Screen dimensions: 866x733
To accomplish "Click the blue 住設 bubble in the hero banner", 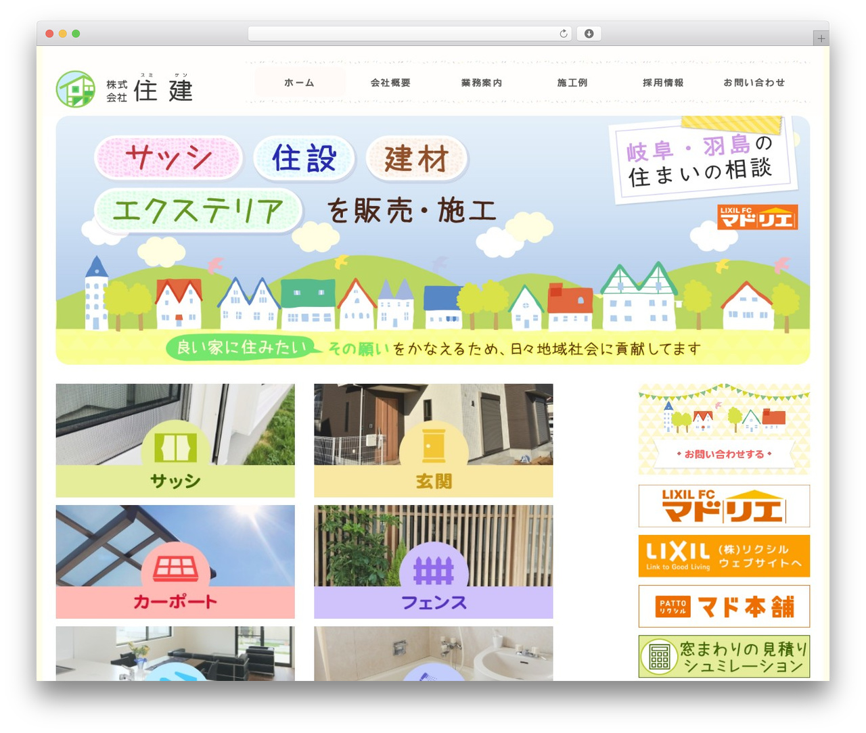I will tap(304, 158).
